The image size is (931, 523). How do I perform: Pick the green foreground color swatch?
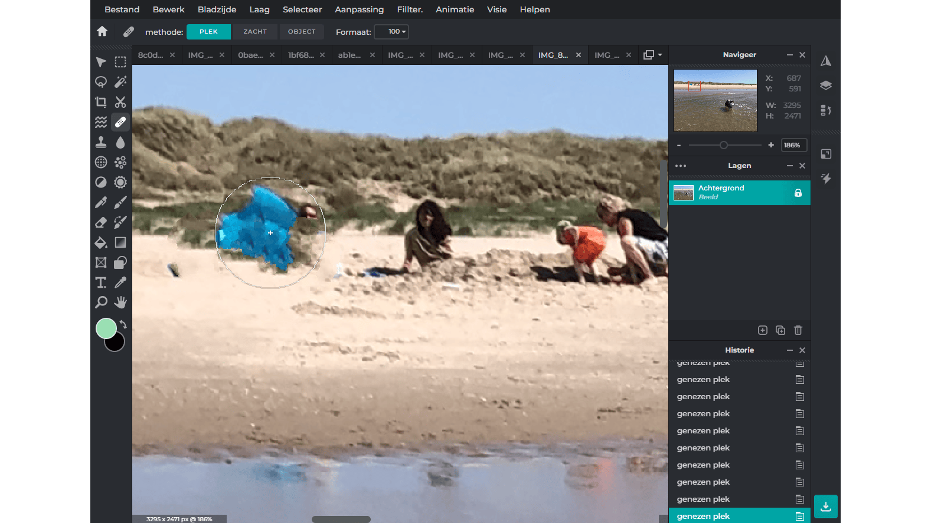(x=106, y=328)
